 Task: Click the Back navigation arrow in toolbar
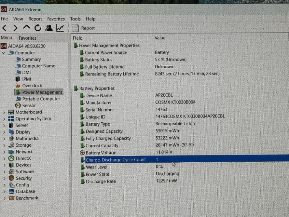point(5,28)
